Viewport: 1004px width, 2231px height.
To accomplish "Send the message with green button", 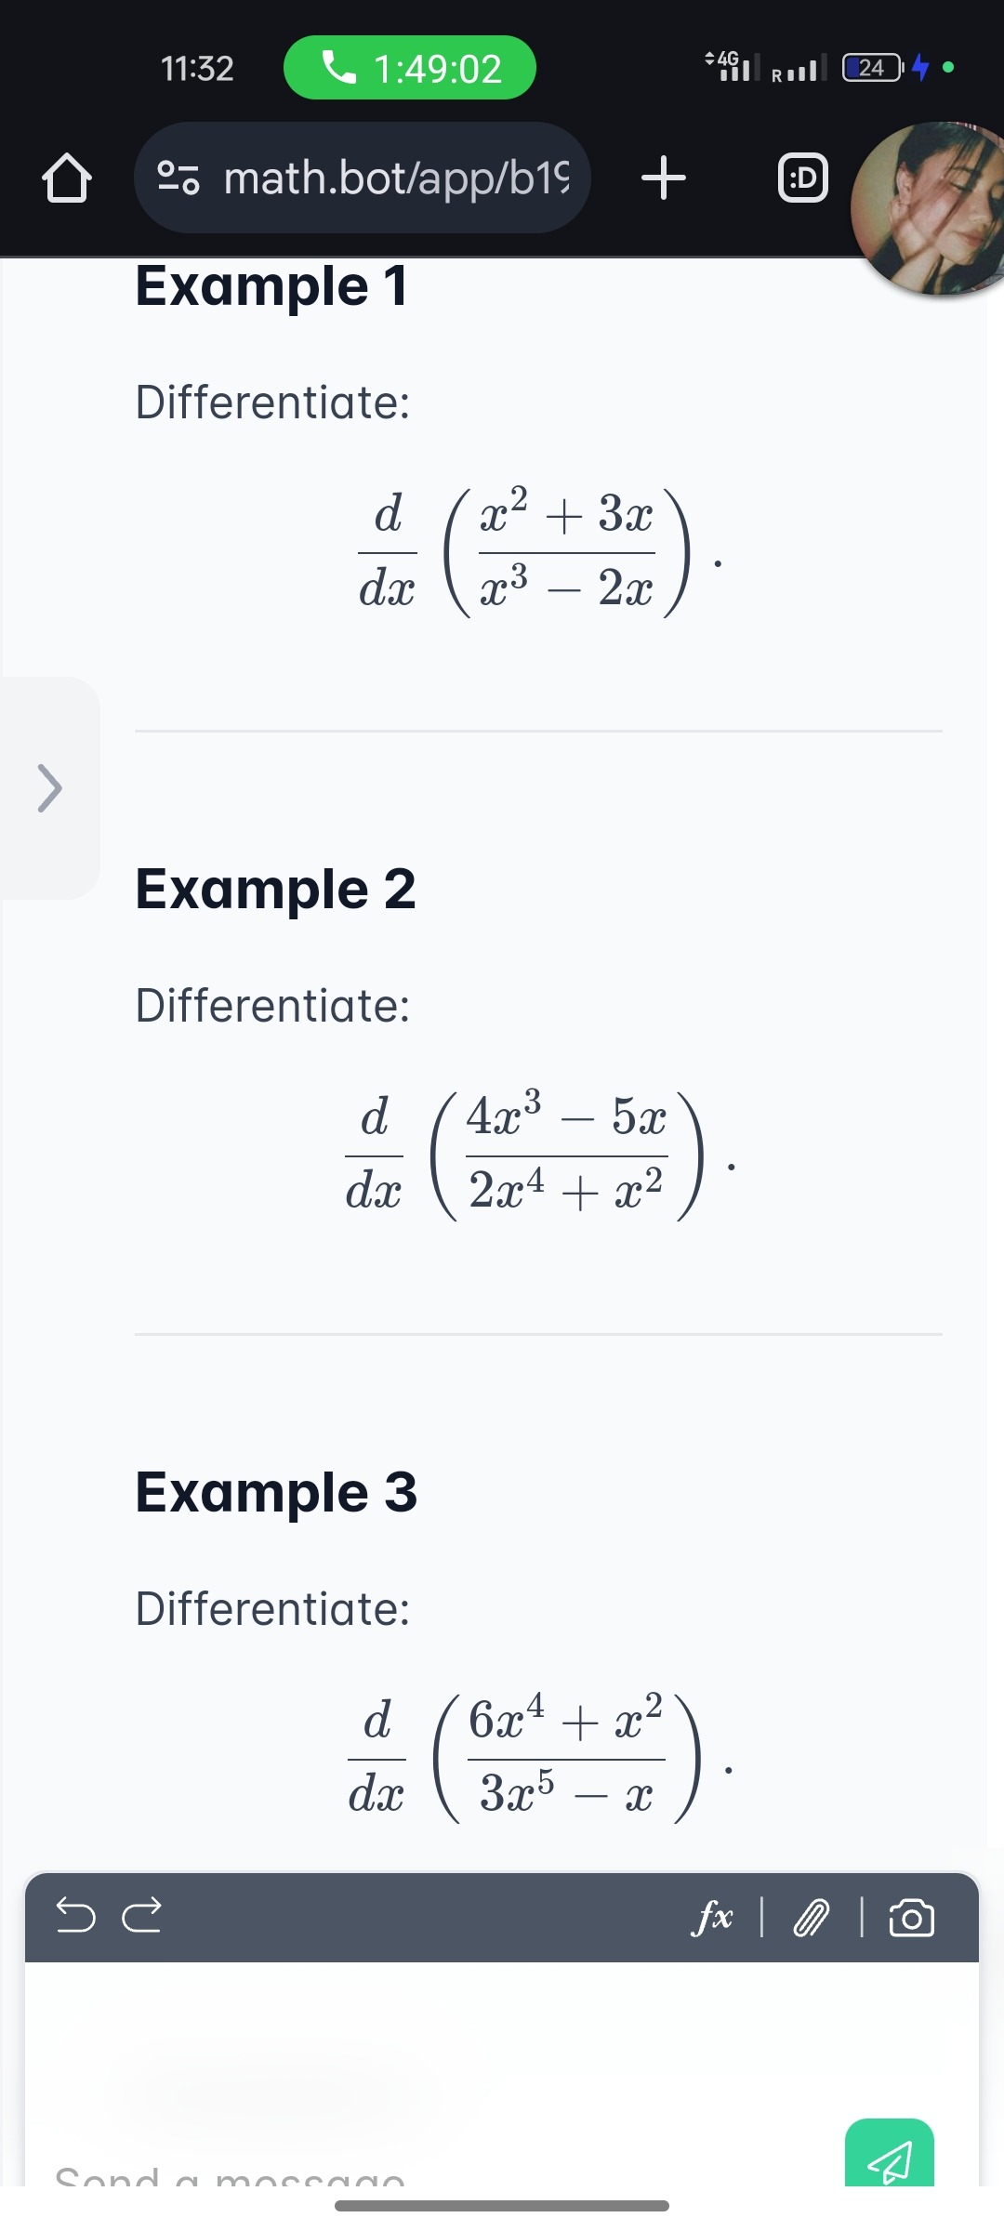I will [890, 2153].
